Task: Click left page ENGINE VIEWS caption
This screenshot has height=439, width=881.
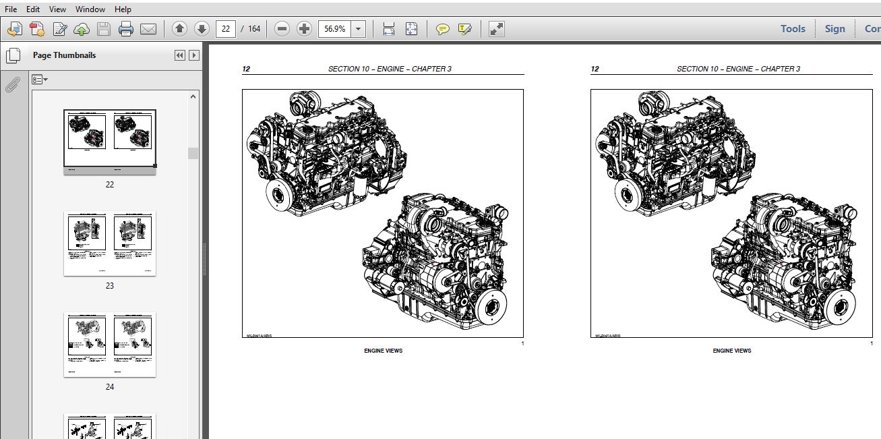Action: [384, 351]
